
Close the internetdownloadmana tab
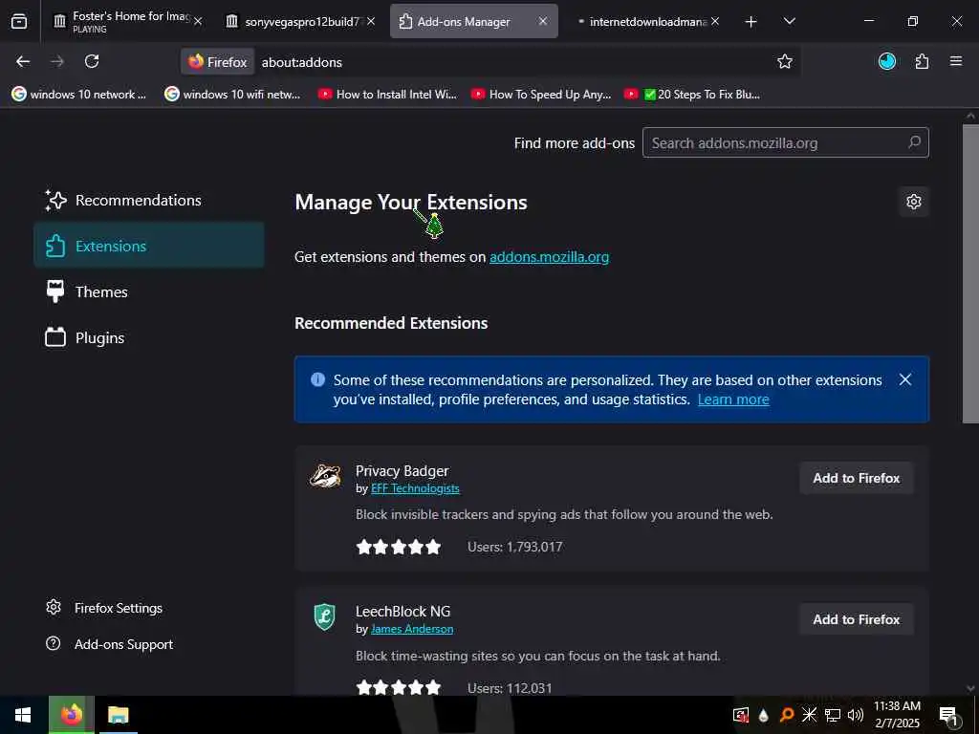point(715,21)
